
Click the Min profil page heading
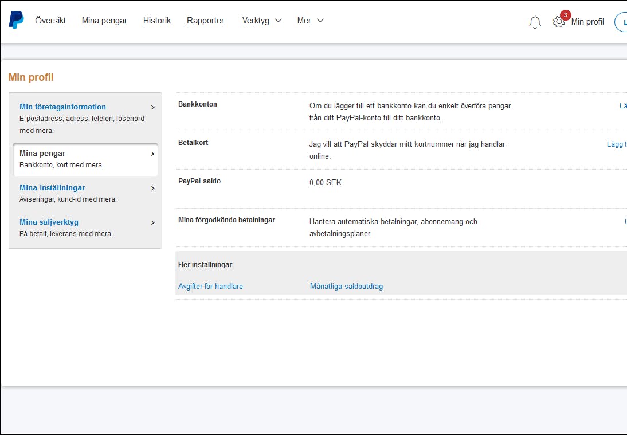point(31,77)
